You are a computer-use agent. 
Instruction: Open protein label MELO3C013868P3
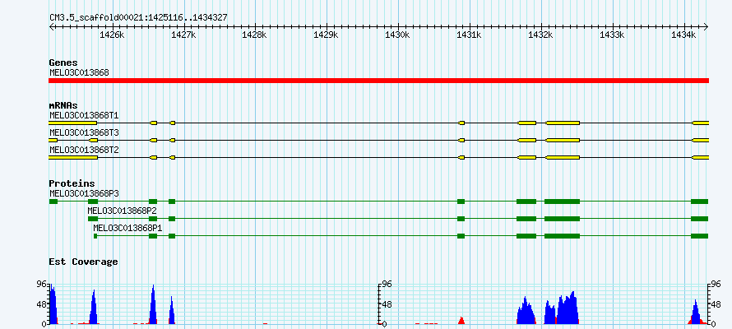tap(84, 193)
